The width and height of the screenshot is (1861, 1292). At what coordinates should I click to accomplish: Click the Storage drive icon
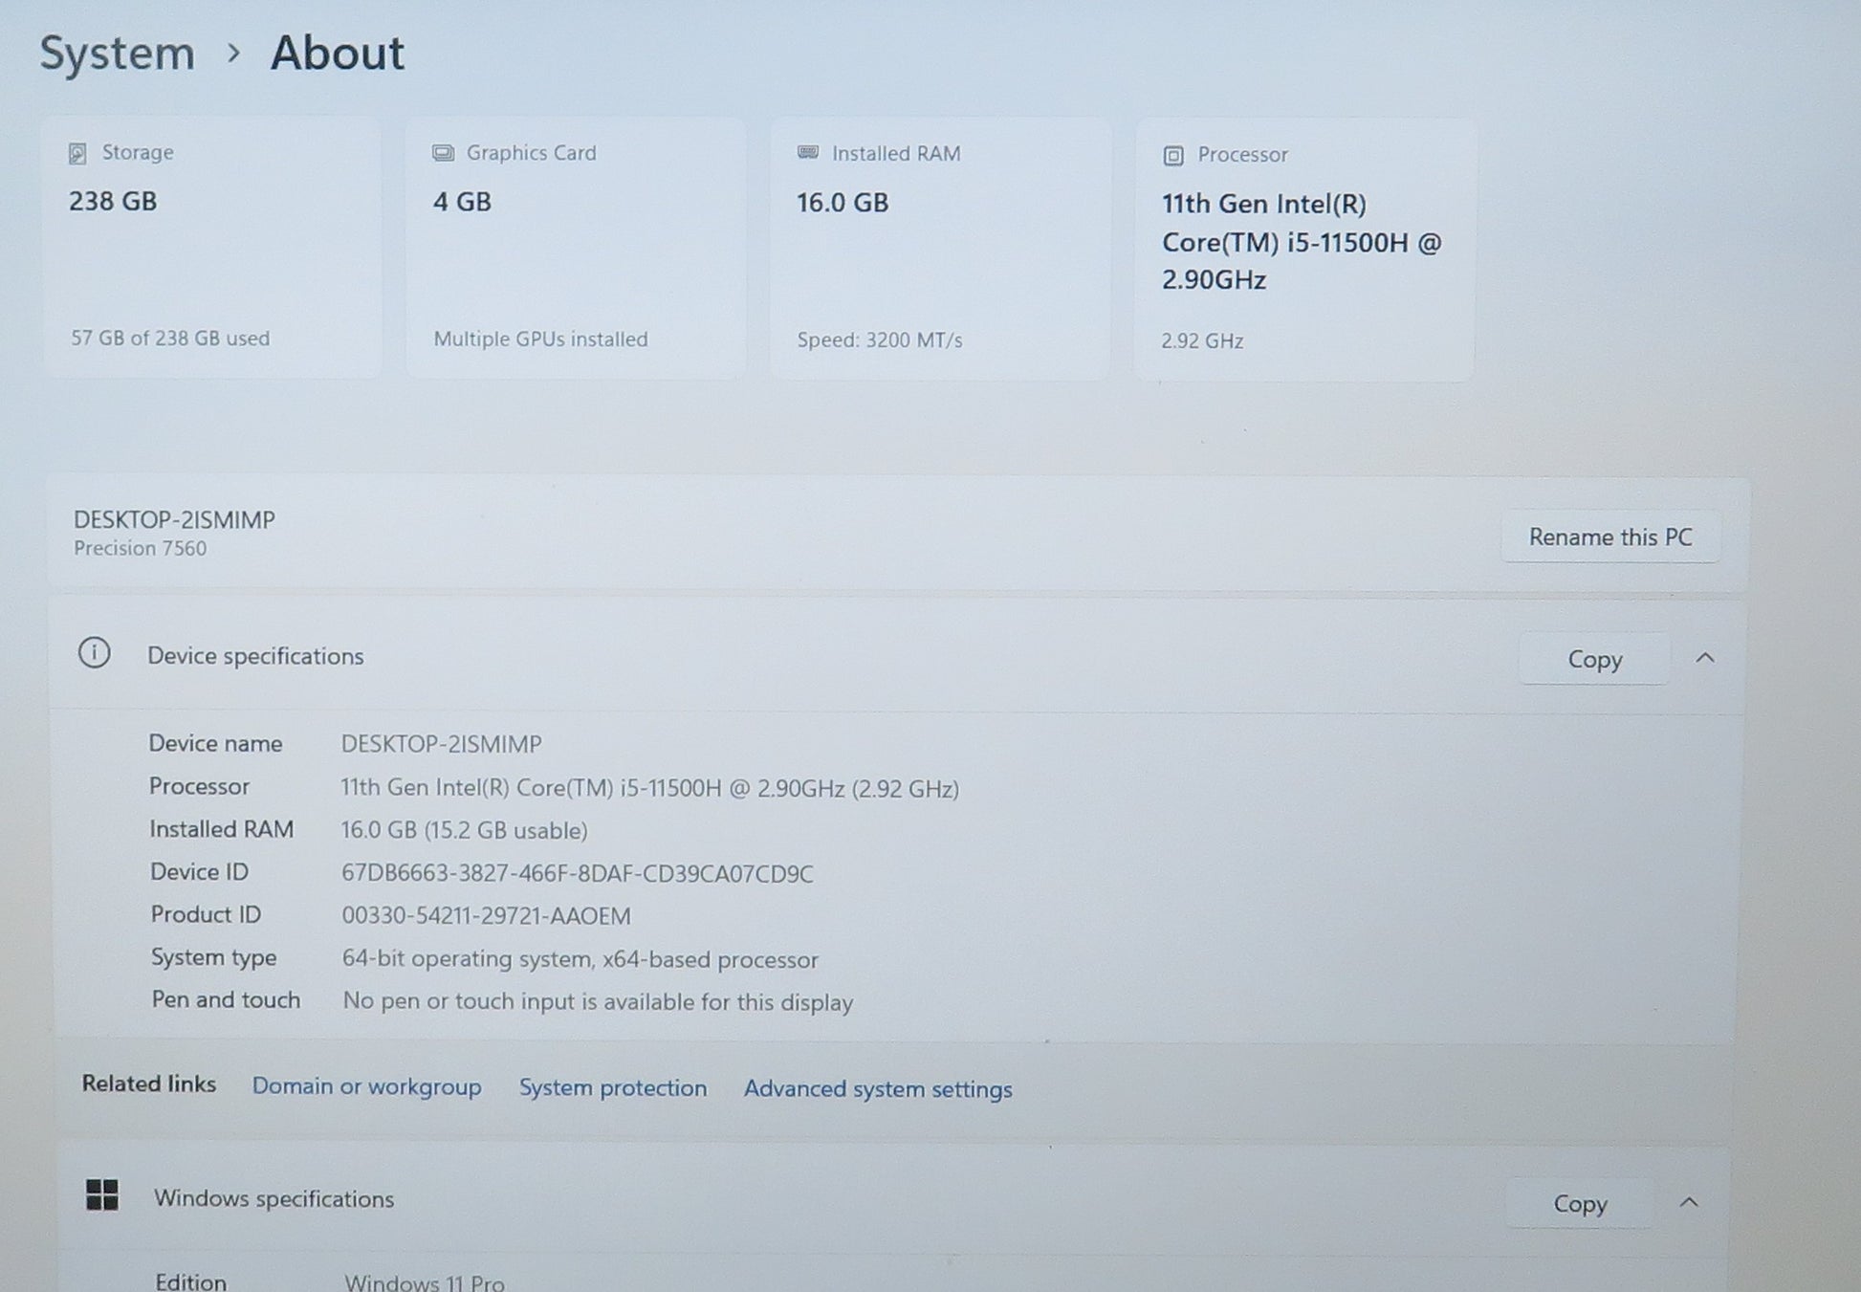[77, 153]
